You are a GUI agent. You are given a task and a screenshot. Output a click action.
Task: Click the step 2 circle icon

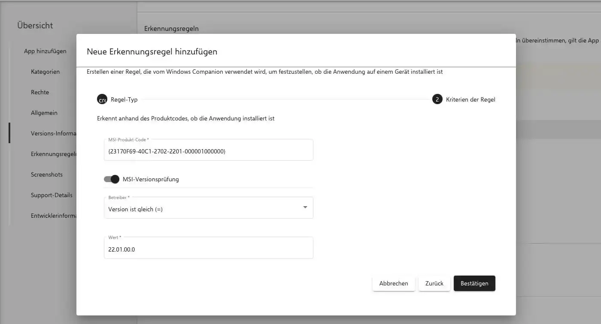pos(437,99)
